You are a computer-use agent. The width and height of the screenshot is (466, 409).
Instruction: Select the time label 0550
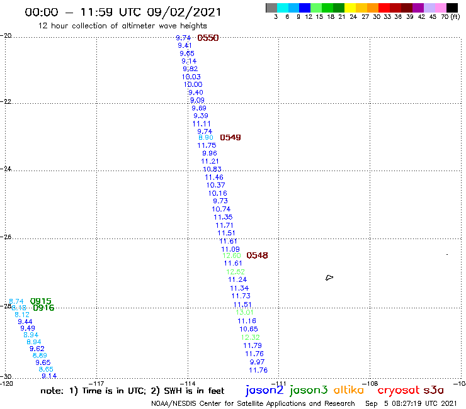(208, 38)
